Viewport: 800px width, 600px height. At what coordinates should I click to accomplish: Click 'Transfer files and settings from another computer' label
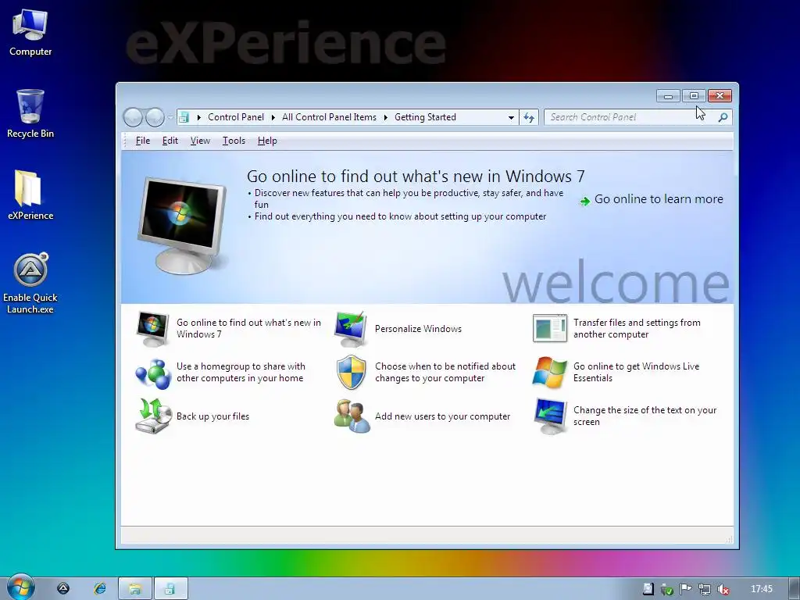(x=637, y=329)
